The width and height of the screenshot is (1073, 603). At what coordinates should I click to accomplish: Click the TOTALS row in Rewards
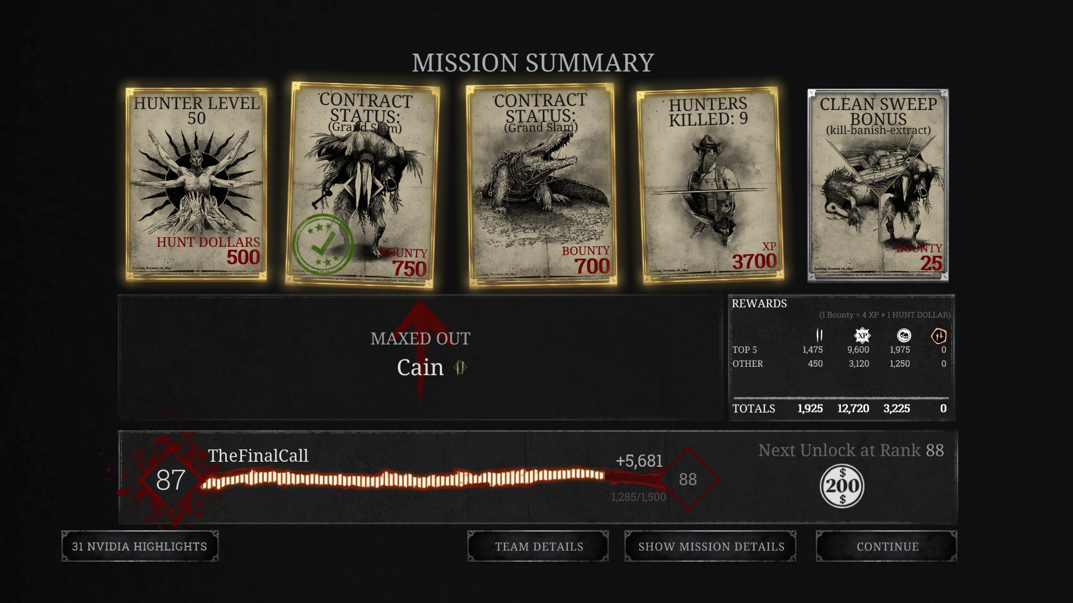click(x=841, y=408)
